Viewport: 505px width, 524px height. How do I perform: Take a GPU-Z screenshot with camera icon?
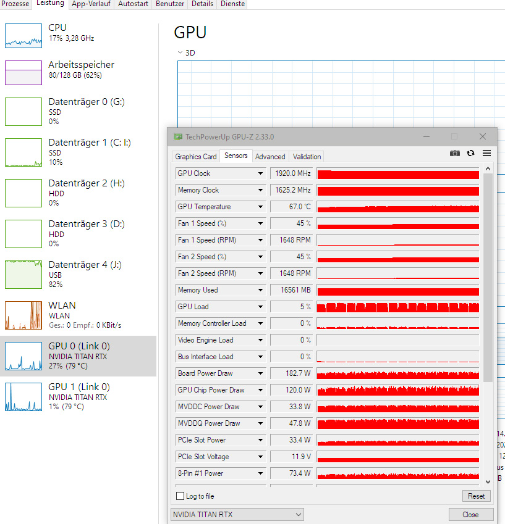454,153
